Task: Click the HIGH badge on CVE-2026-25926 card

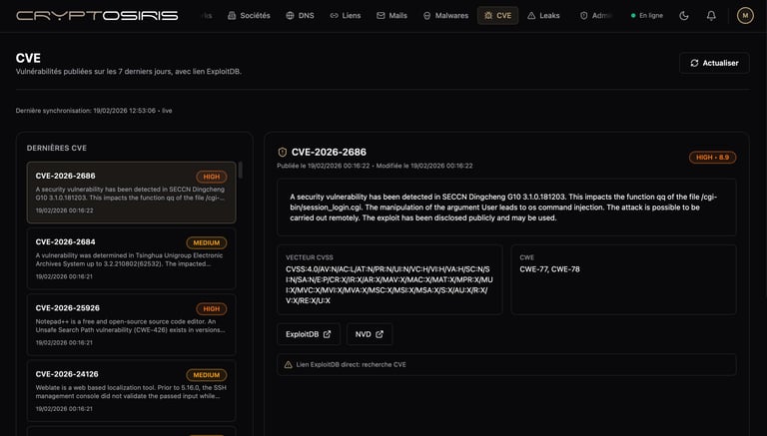Action: 212,308
